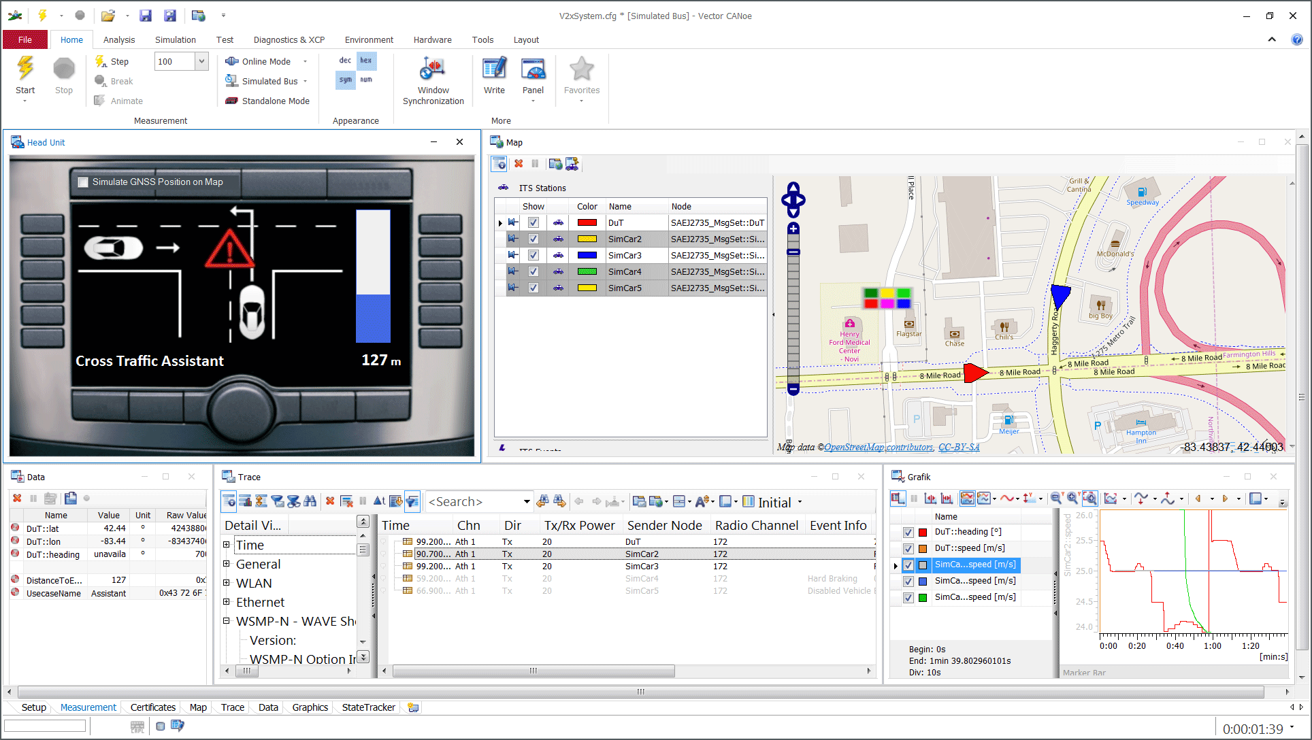Enable Simulate GNSS Position on Map
Image resolution: width=1312 pixels, height=740 pixels.
[84, 182]
